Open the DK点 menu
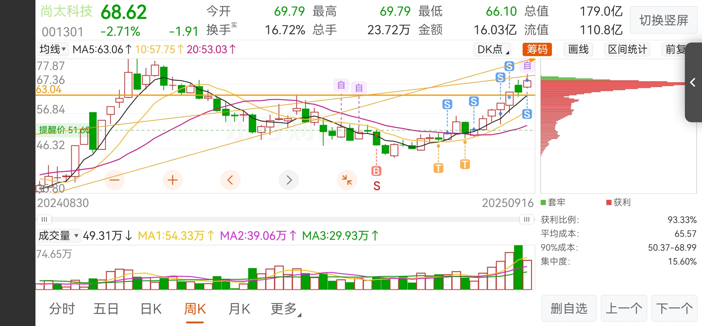The width and height of the screenshot is (702, 326). click(493, 49)
